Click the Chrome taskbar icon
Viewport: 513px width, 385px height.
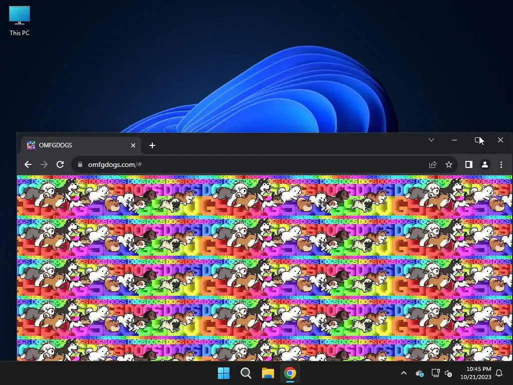pos(290,373)
